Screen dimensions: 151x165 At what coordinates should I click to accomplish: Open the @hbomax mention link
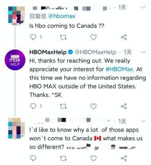click(x=62, y=16)
